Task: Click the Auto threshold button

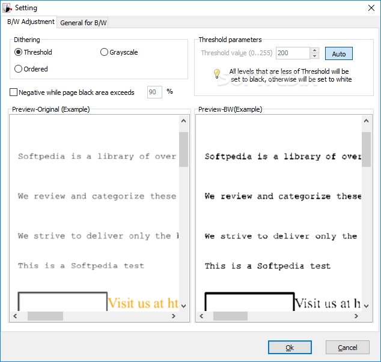Action: (339, 53)
